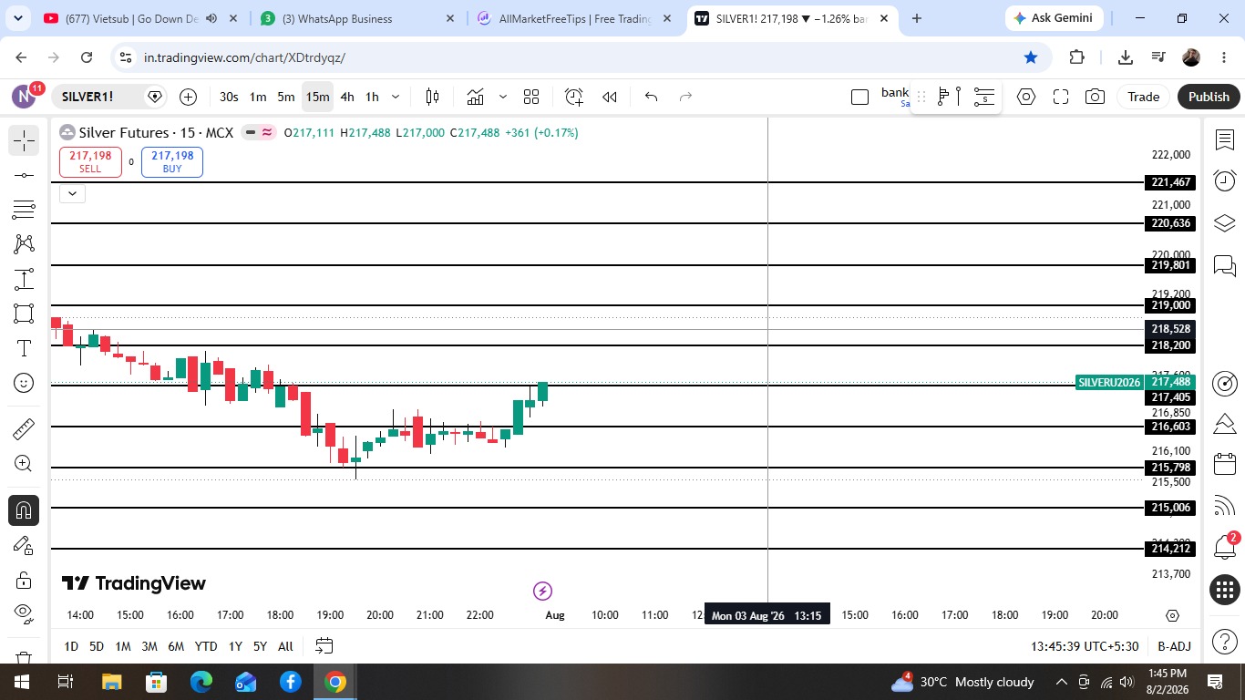Collapse the chart legend chevron

click(x=72, y=193)
